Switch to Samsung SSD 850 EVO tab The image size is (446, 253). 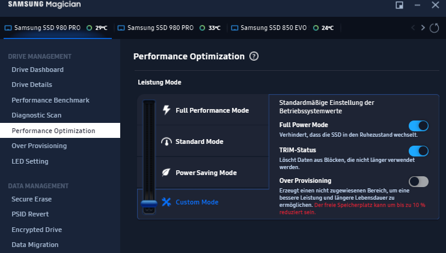[283, 28]
